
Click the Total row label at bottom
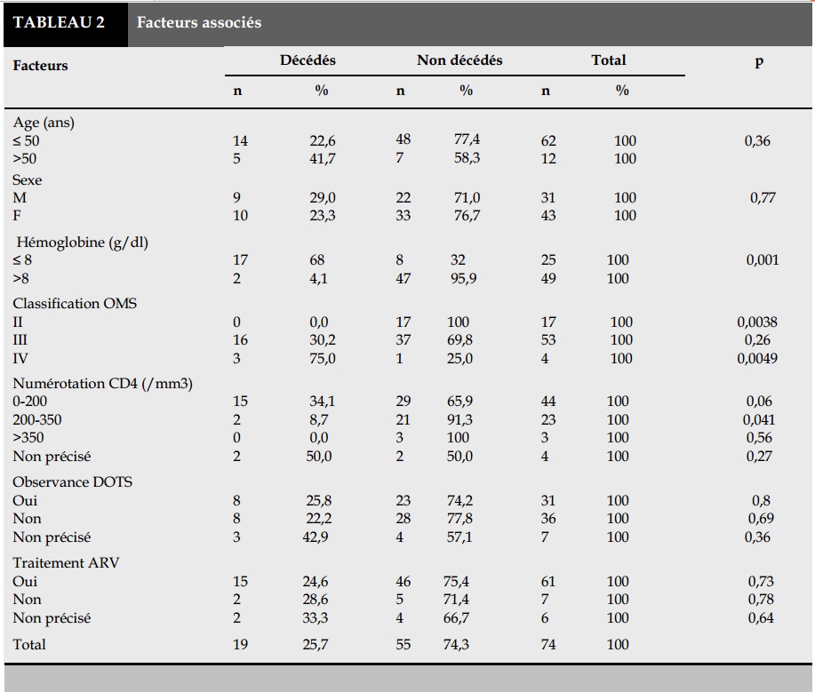[29, 645]
